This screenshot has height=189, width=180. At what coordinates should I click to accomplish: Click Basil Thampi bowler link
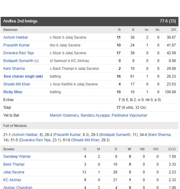pos(14,164)
